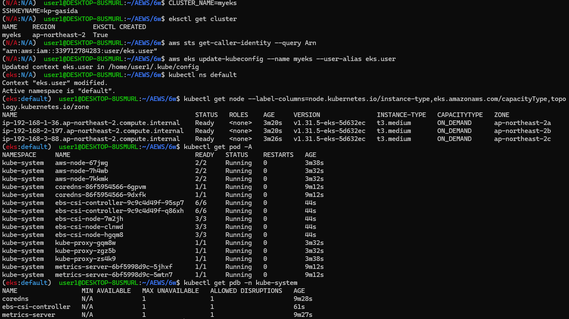The width and height of the screenshot is (569, 319).
Task: Select kube-proxy-zgz5b pod name
Action: click(85, 251)
